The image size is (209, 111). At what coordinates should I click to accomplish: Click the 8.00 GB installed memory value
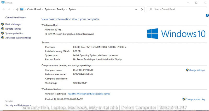(77, 51)
